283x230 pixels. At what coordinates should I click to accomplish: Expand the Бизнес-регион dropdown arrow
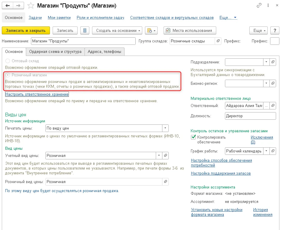coord(266,83)
